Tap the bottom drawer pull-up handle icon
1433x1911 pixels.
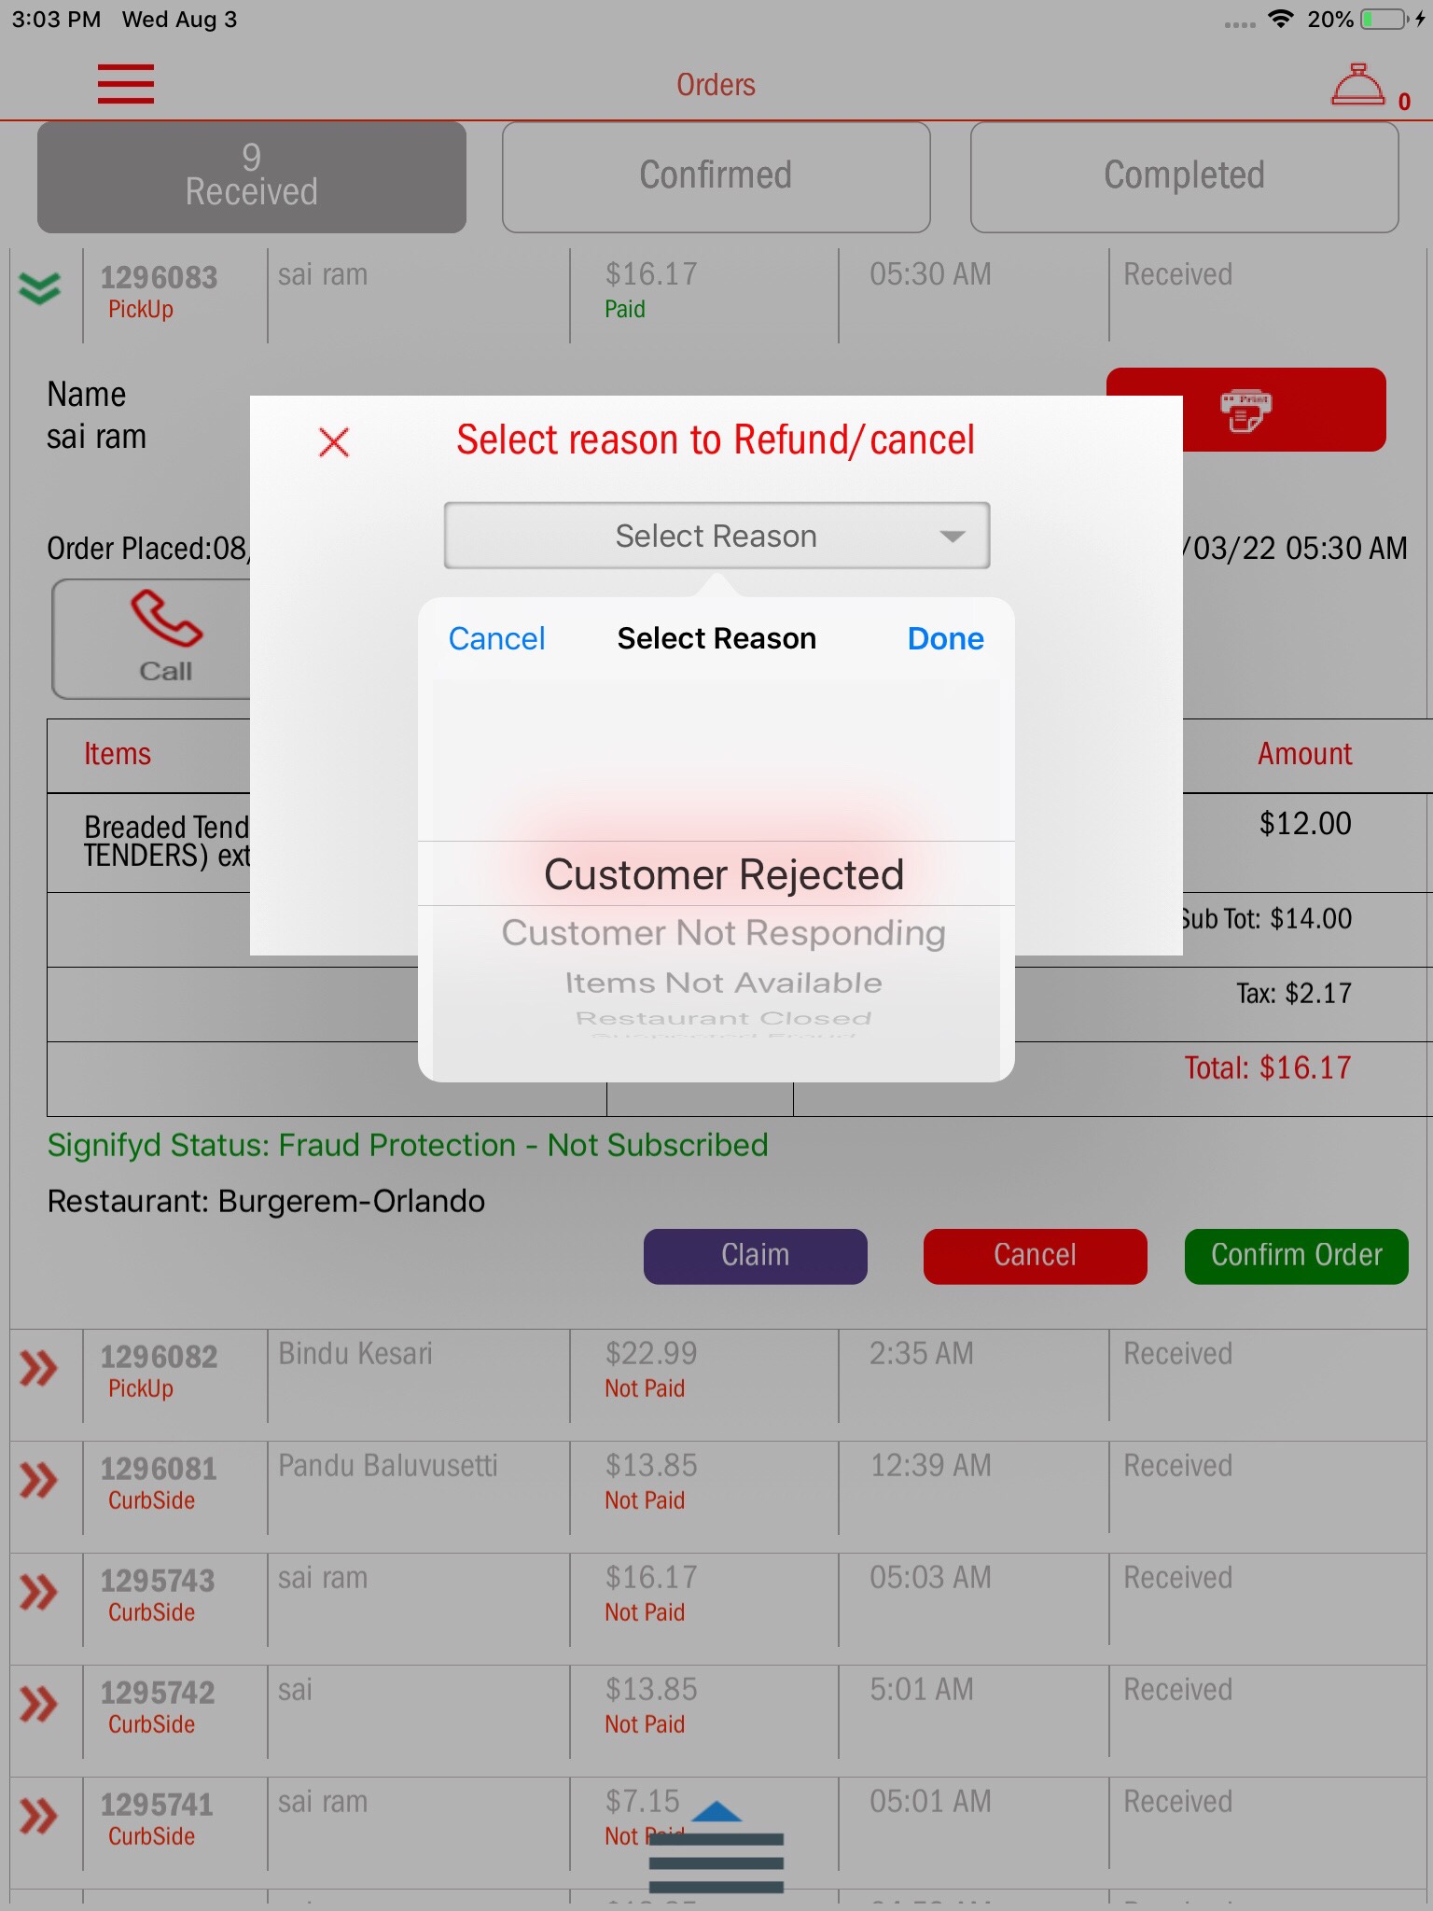[716, 1849]
